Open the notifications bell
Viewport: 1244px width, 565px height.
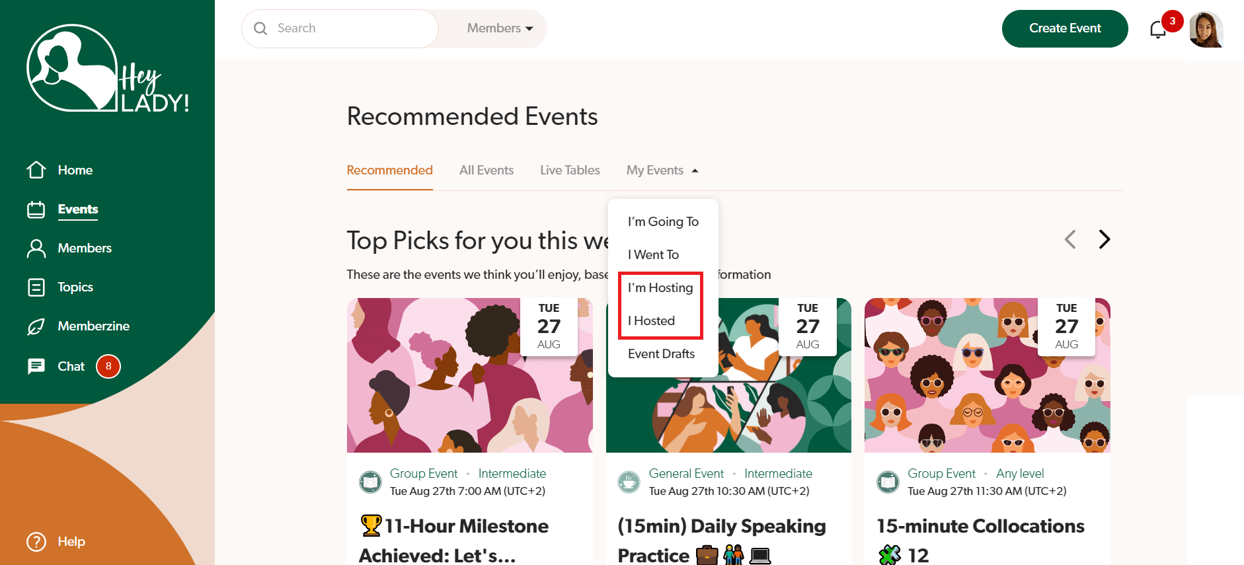1157,30
